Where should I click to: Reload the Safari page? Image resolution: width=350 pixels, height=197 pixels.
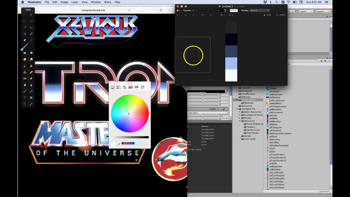(x=129, y=10)
